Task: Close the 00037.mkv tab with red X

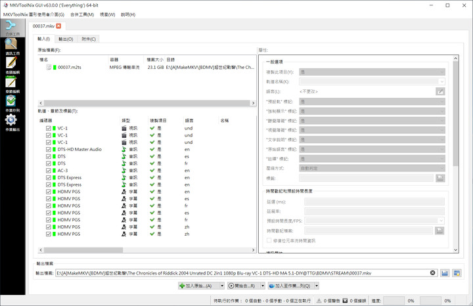Action: [58, 26]
